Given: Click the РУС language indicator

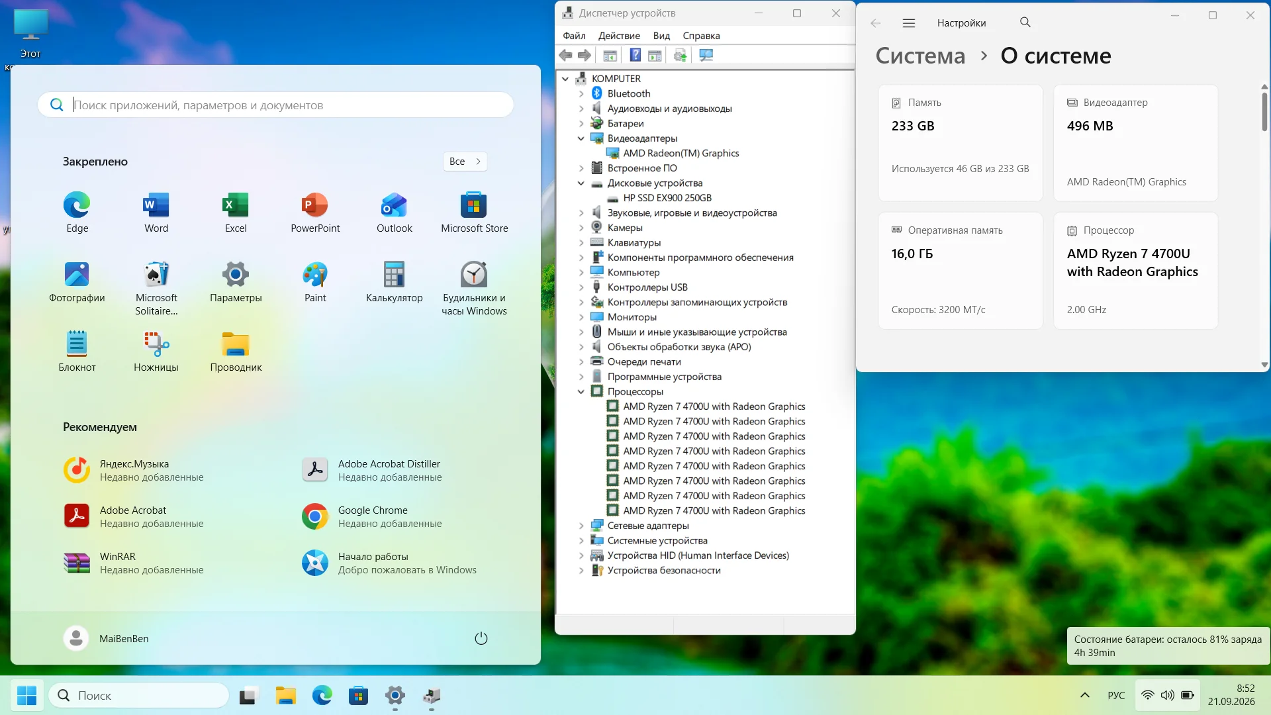Looking at the screenshot, I should point(1116,695).
